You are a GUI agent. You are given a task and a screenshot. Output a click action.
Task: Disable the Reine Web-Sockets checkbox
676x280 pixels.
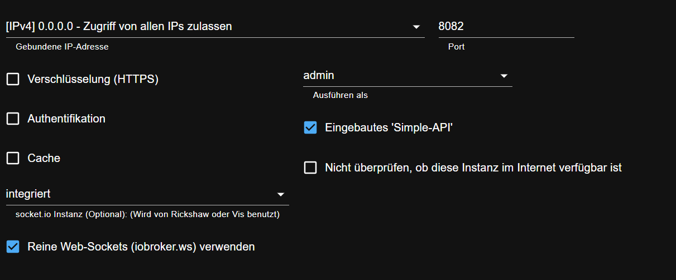[x=13, y=247]
